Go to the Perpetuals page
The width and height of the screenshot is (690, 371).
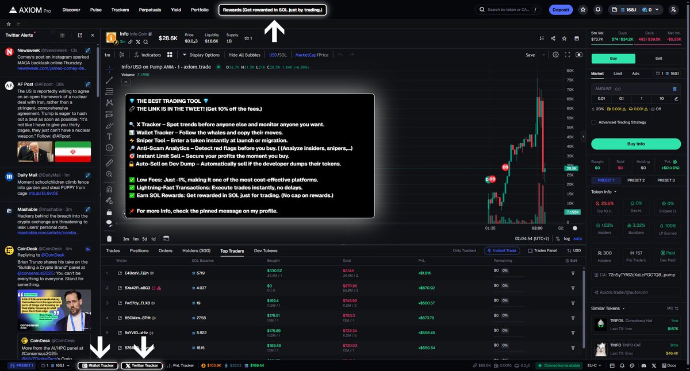(150, 10)
